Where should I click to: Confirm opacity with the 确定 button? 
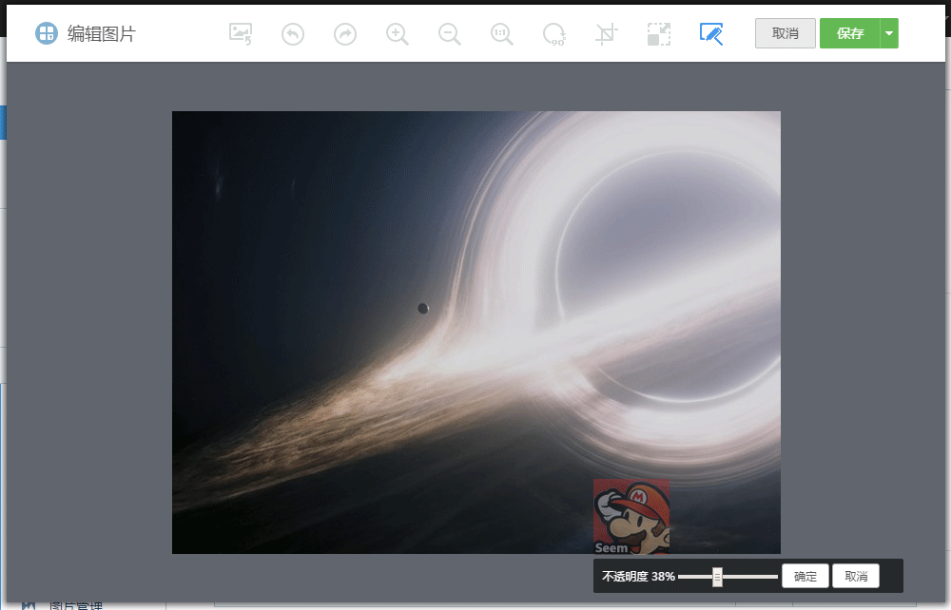pos(805,577)
